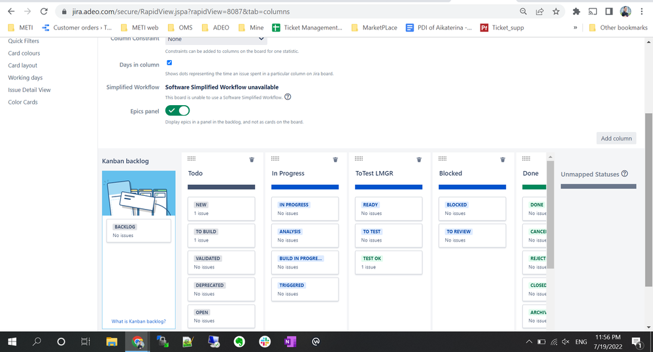Image resolution: width=653 pixels, height=352 pixels.
Task: Select the ANALYSIS status card
Action: pyautogui.click(x=305, y=236)
